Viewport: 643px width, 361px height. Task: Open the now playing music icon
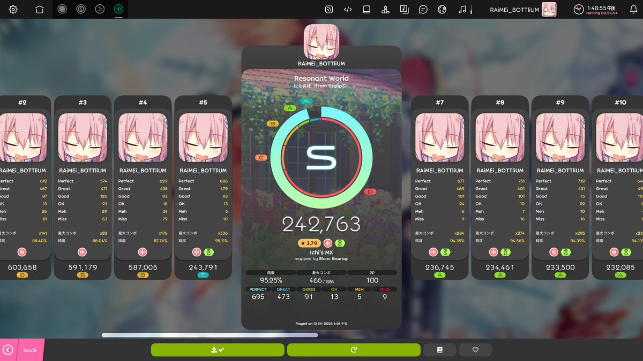click(462, 9)
